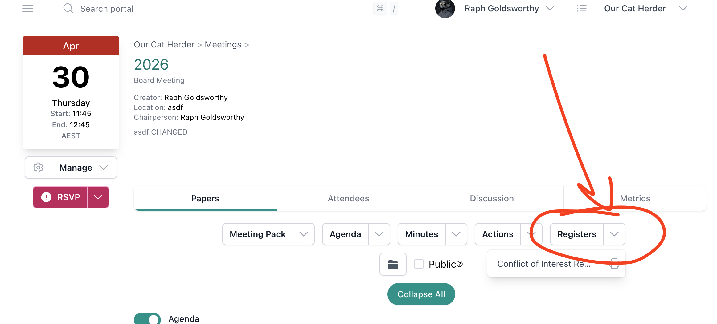Expand the Registers dropdown
Image resolution: width=717 pixels, height=324 pixels.
click(614, 234)
